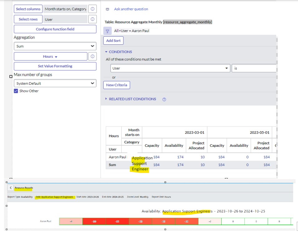Click the Select columns button
Screen dimensions: 298x232
coord(28,9)
